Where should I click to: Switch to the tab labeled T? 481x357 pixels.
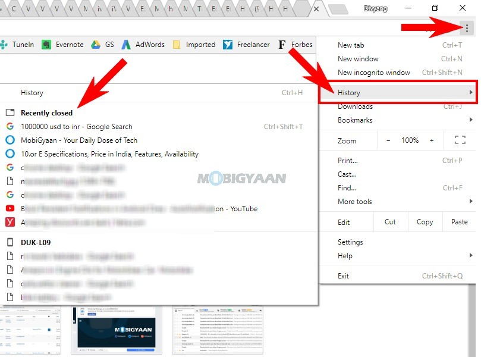pos(199,9)
